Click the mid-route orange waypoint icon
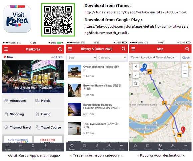Viewport: 193px width, 161px height. (x=164, y=103)
